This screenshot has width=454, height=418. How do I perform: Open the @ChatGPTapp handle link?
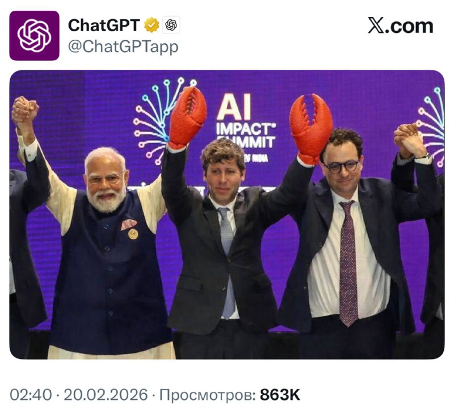point(123,47)
